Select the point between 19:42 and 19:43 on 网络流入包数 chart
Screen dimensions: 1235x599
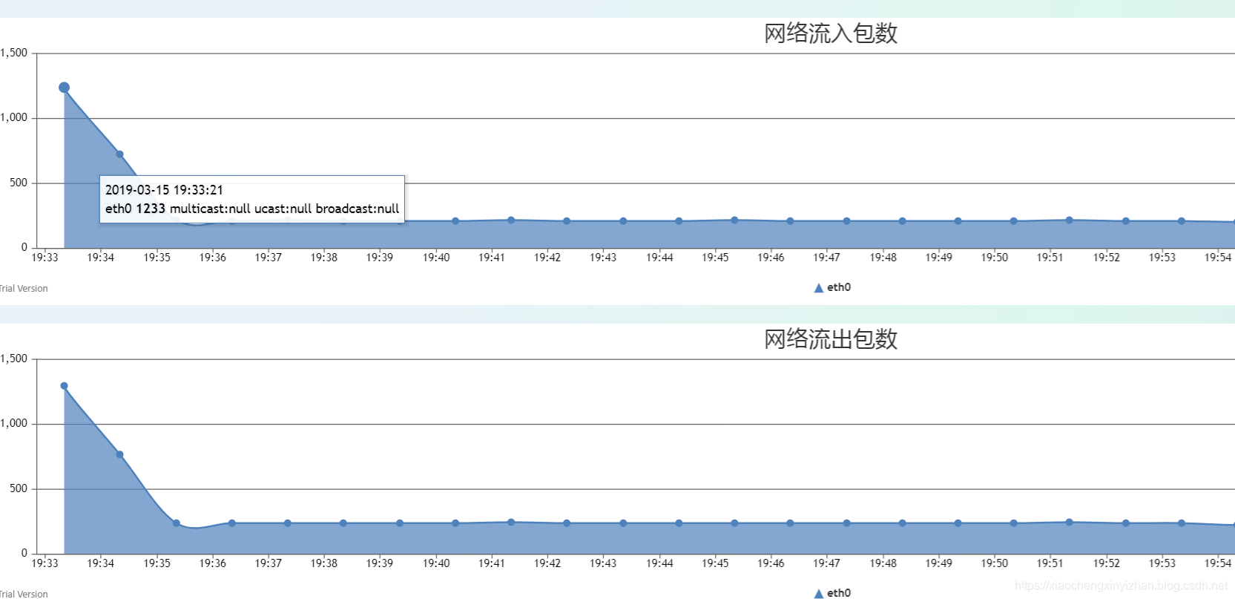pos(567,221)
